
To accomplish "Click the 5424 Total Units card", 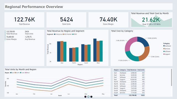I will click(x=66, y=20).
